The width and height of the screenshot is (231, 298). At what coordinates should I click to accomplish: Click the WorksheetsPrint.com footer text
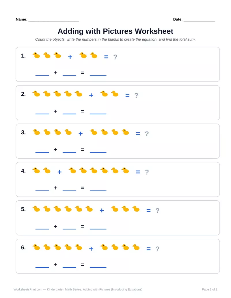pyautogui.click(x=28, y=289)
